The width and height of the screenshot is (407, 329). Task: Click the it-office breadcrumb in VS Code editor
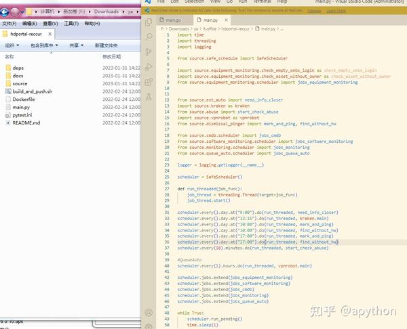tap(210, 28)
